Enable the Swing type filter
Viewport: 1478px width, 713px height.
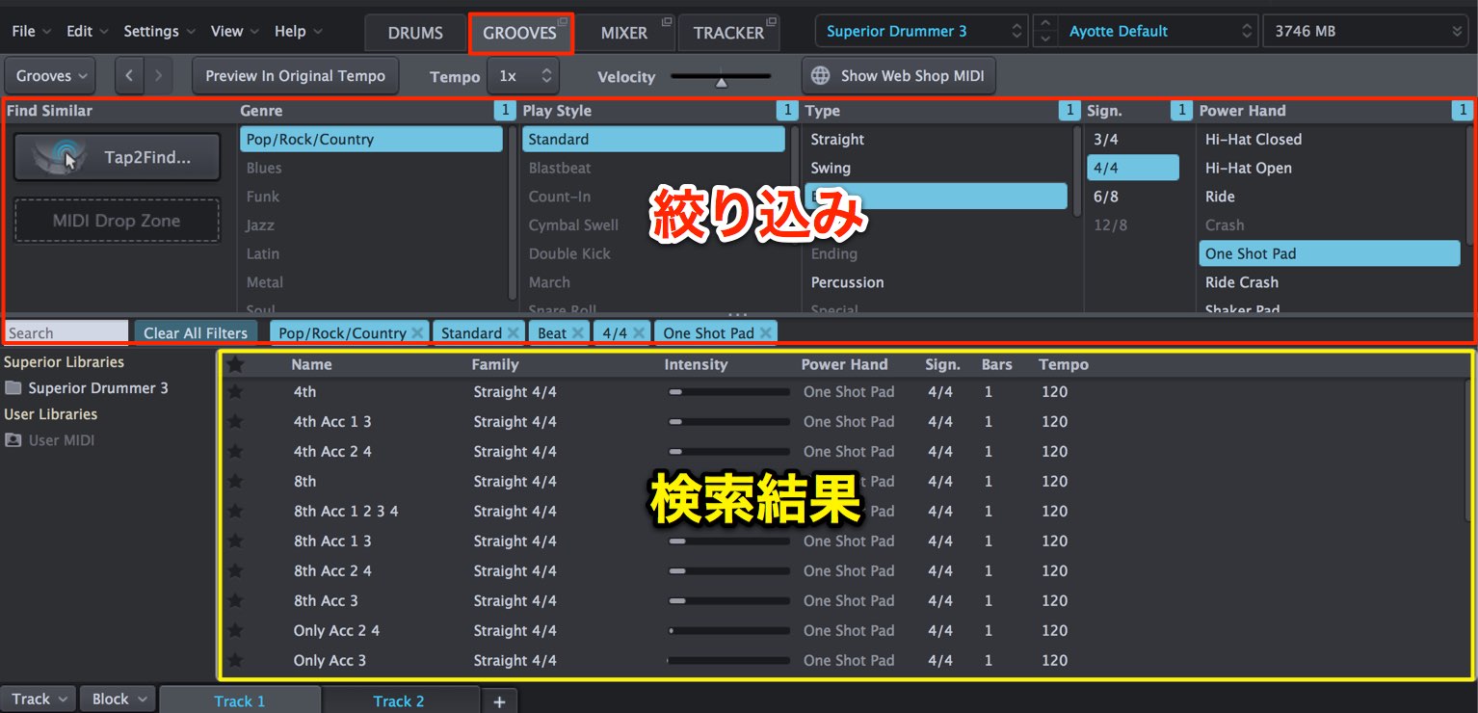pos(831,168)
